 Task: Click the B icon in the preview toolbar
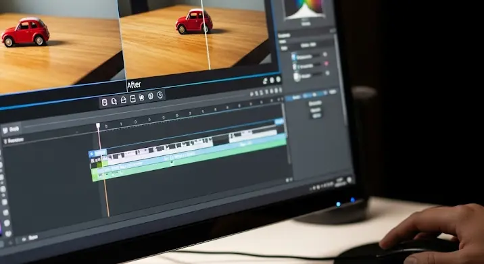(105, 103)
